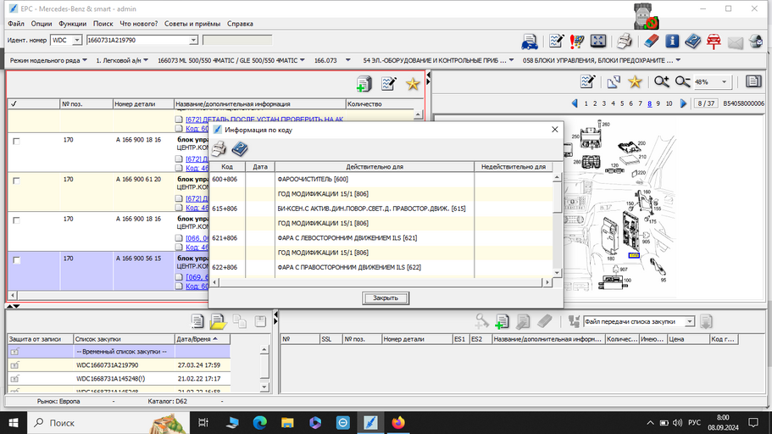
Task: Launch Firefox from the taskbar
Action: (397, 423)
